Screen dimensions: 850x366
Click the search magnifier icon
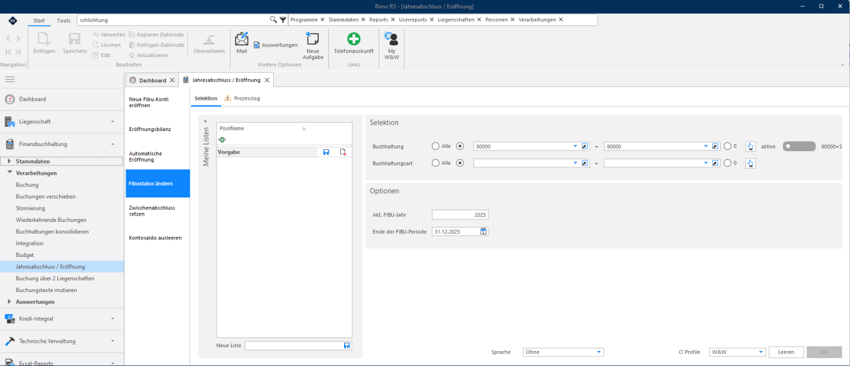click(273, 20)
